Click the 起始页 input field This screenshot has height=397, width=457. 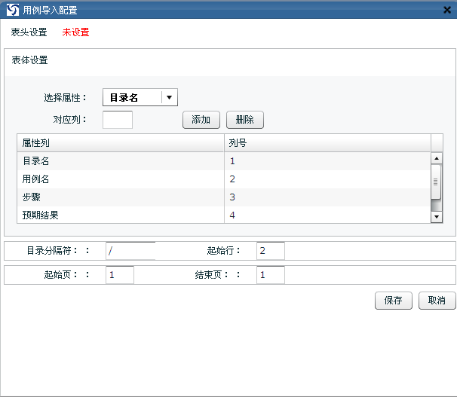[120, 275]
